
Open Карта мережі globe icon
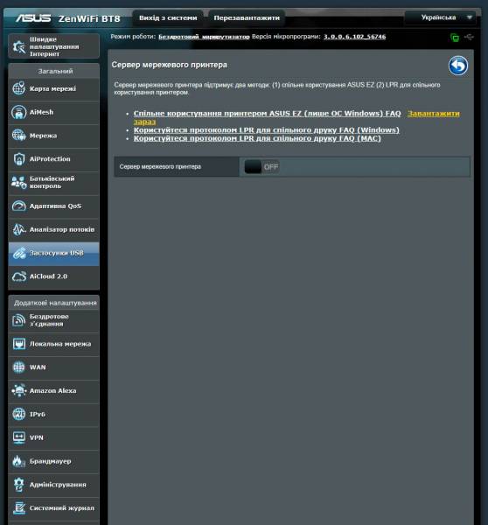(18, 88)
